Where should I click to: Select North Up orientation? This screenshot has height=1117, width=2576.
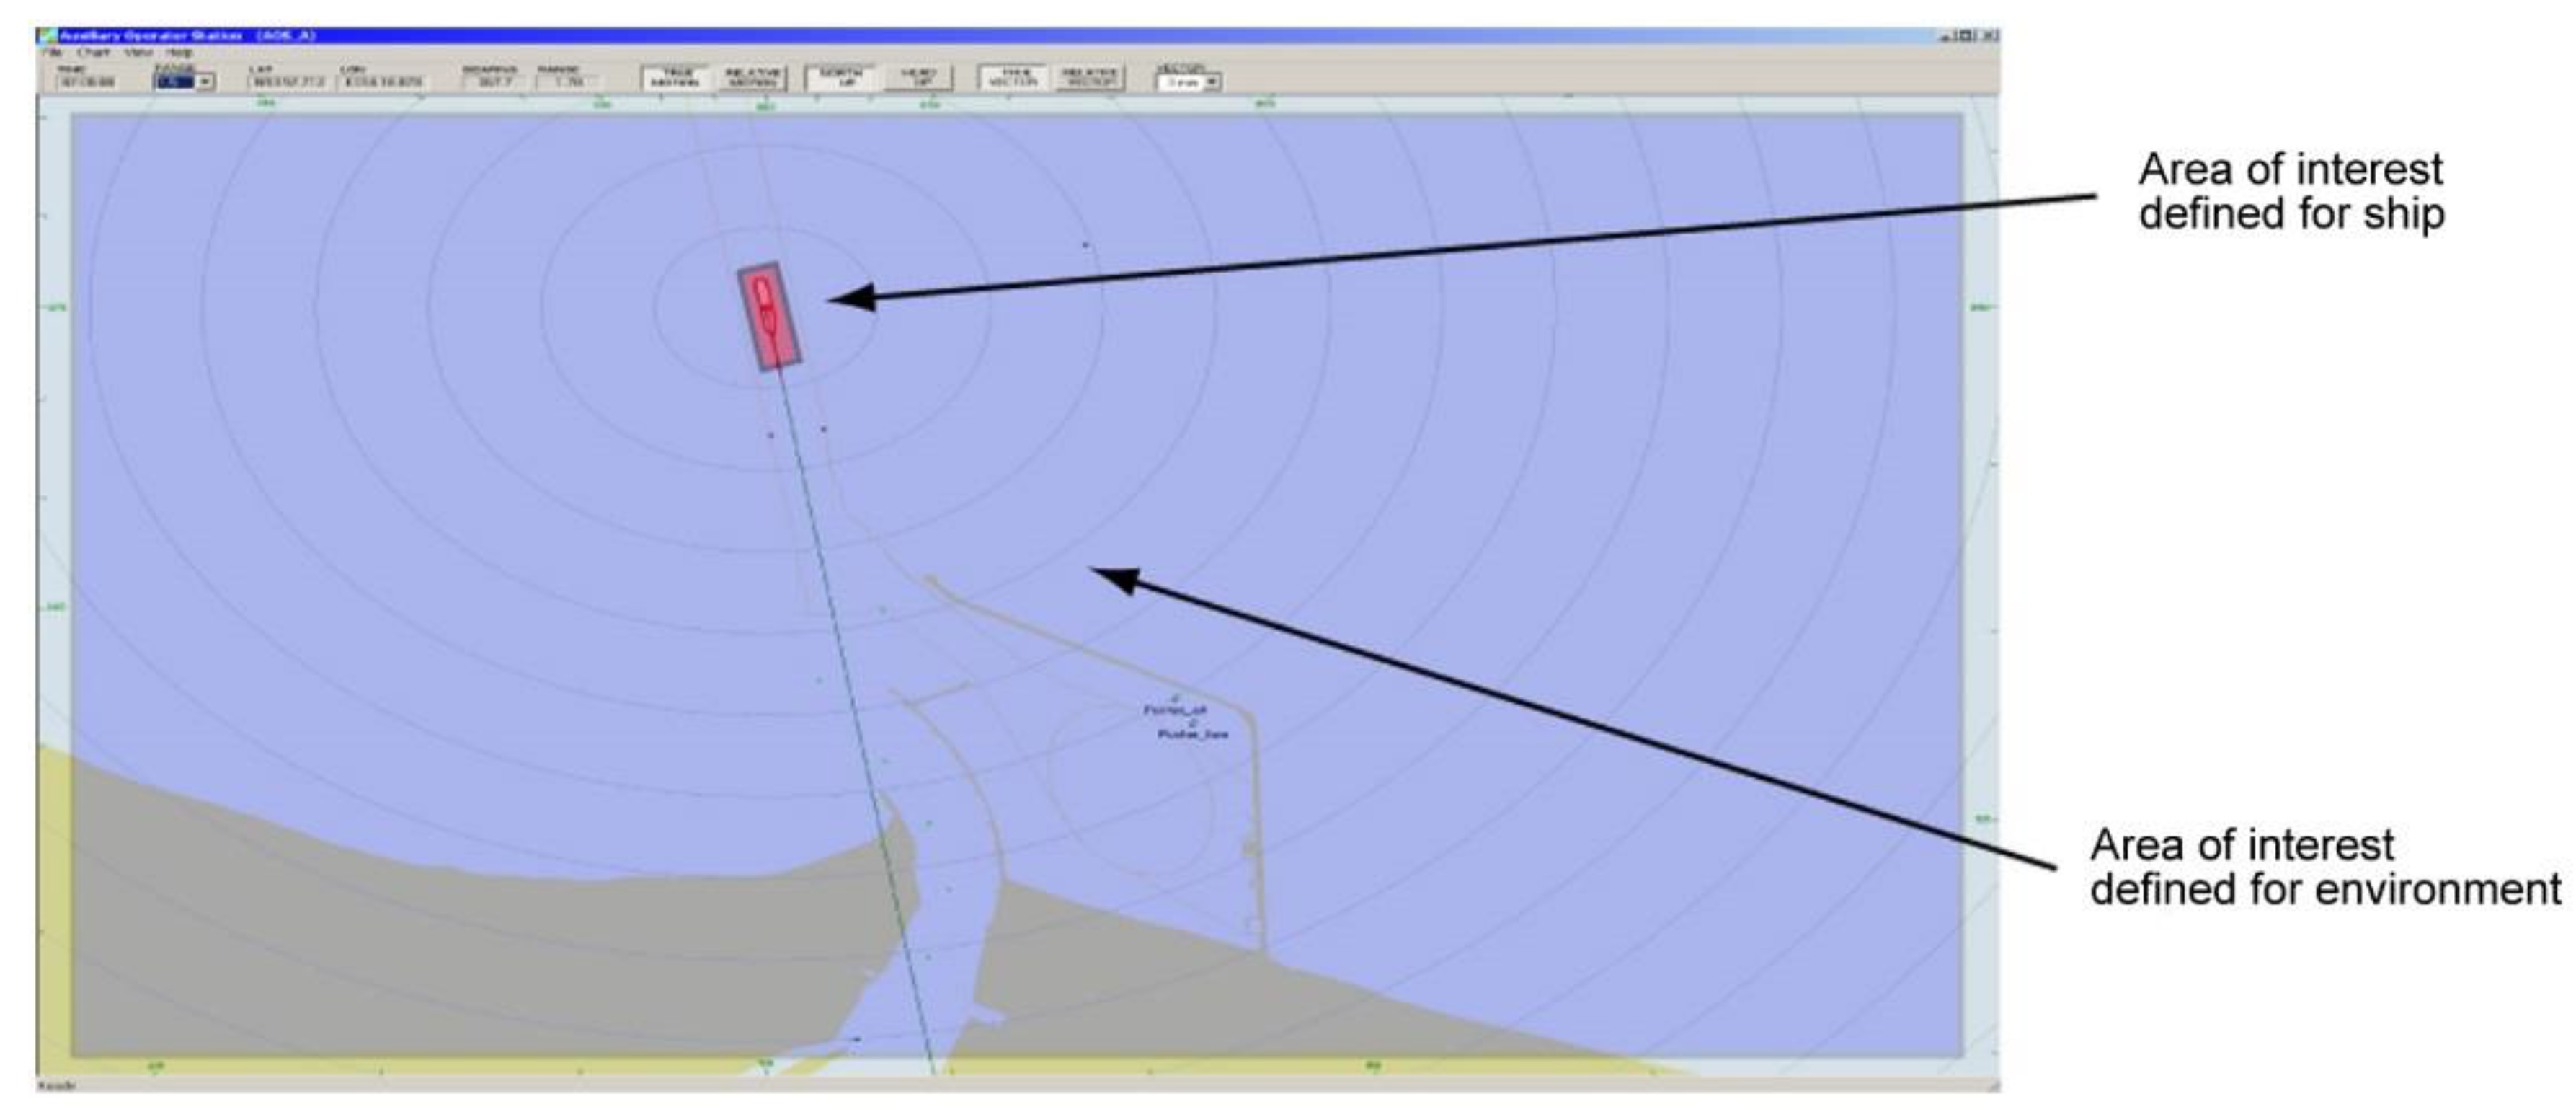click(x=840, y=78)
